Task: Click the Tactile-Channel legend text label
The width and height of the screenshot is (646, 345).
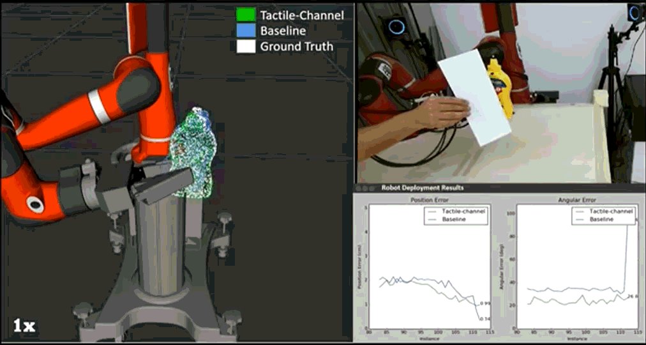Action: coord(301,15)
